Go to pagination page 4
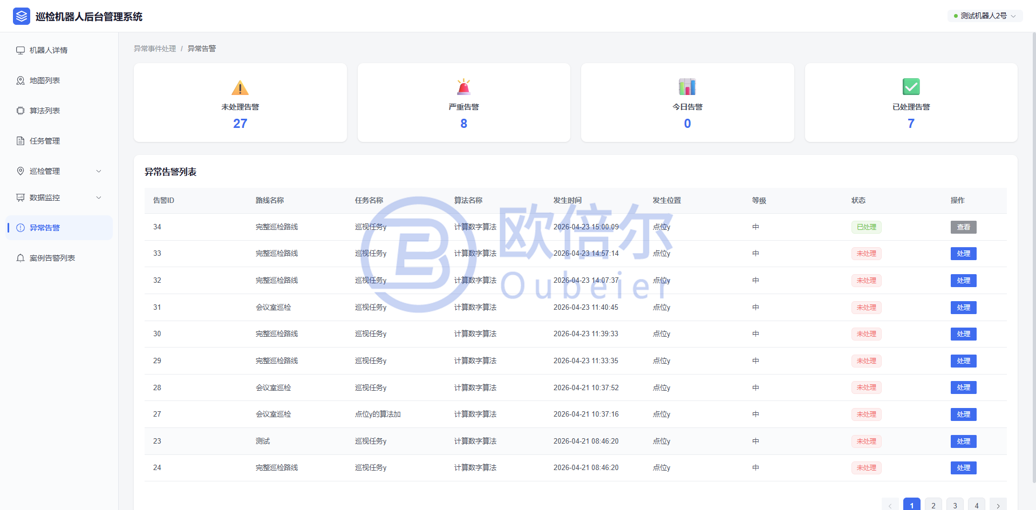 tap(977, 505)
